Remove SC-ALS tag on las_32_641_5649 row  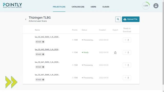[x=43, y=79]
